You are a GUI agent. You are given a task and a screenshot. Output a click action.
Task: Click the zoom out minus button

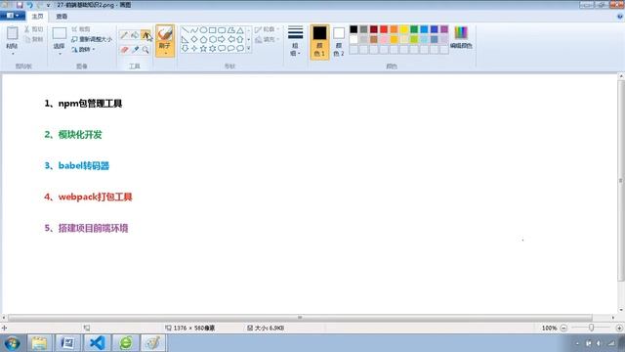pyautogui.click(x=563, y=329)
